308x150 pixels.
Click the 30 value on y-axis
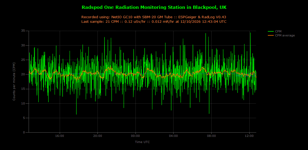23,45
